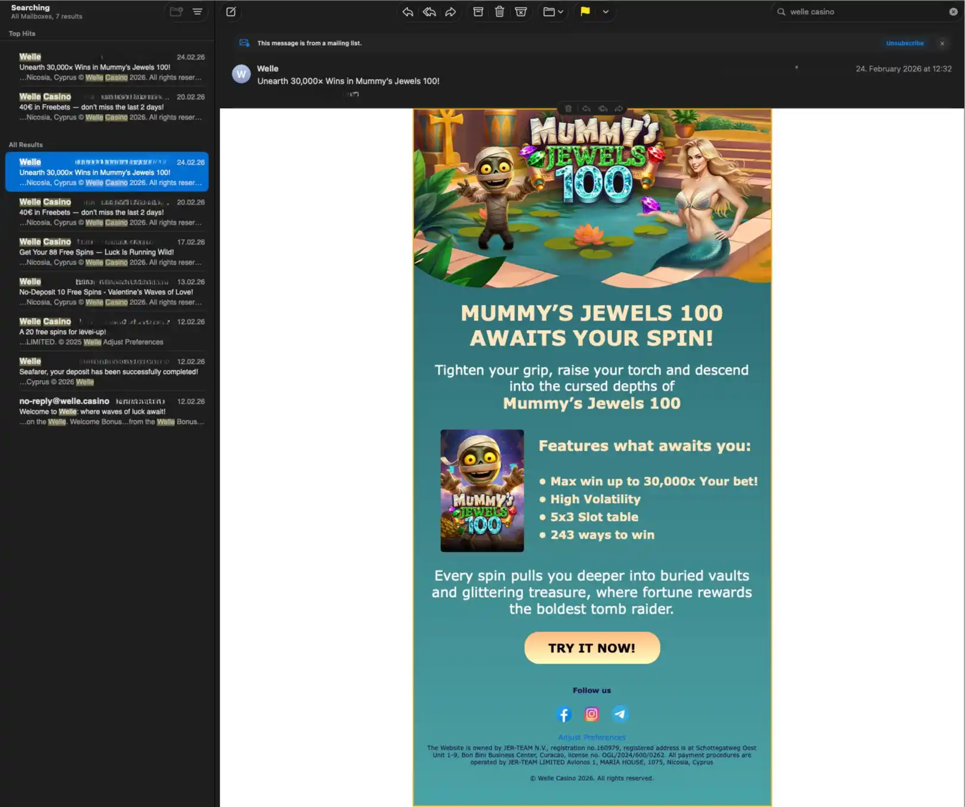Click the TRY IT NOW! button
The image size is (965, 807).
coord(592,648)
